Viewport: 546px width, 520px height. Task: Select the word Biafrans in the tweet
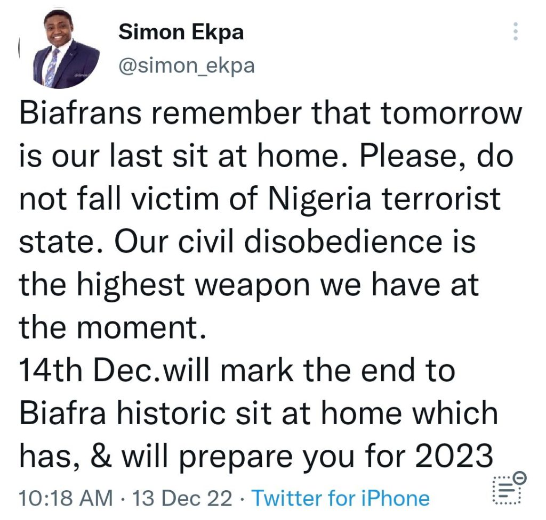(81, 113)
